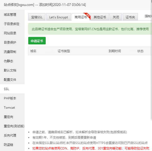Select 防盗链 sidebar item
Image resolution: width=152 pixels, height=151 pixels.
pyautogui.click(x=8, y=145)
